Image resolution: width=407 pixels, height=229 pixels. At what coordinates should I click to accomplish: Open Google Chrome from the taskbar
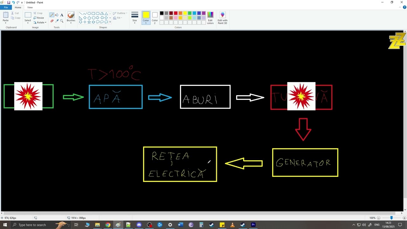point(108,225)
